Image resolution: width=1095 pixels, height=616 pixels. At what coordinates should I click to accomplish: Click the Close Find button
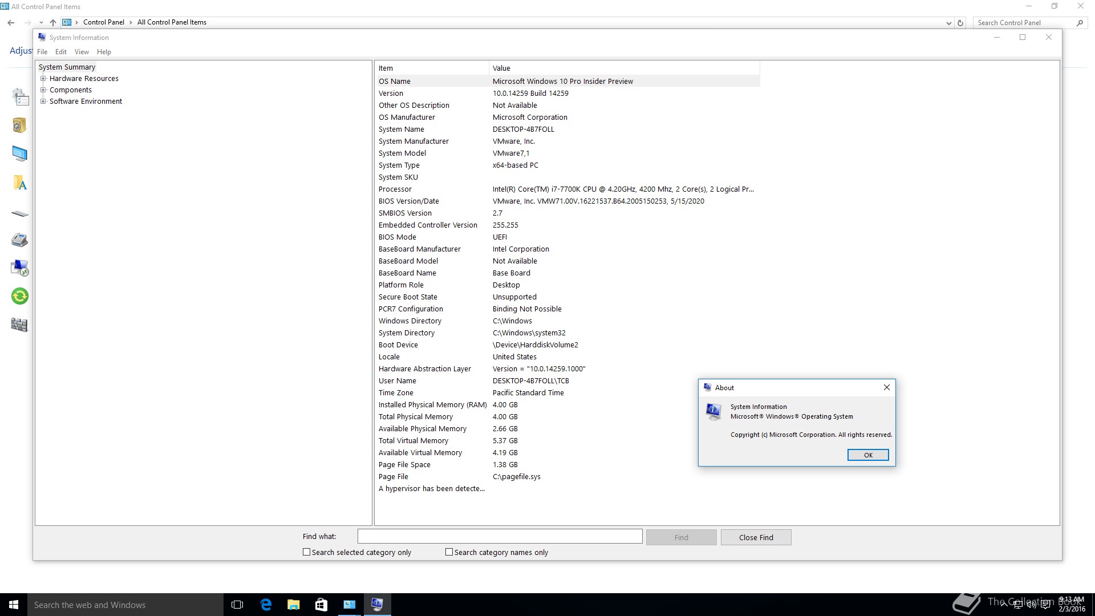[756, 537]
